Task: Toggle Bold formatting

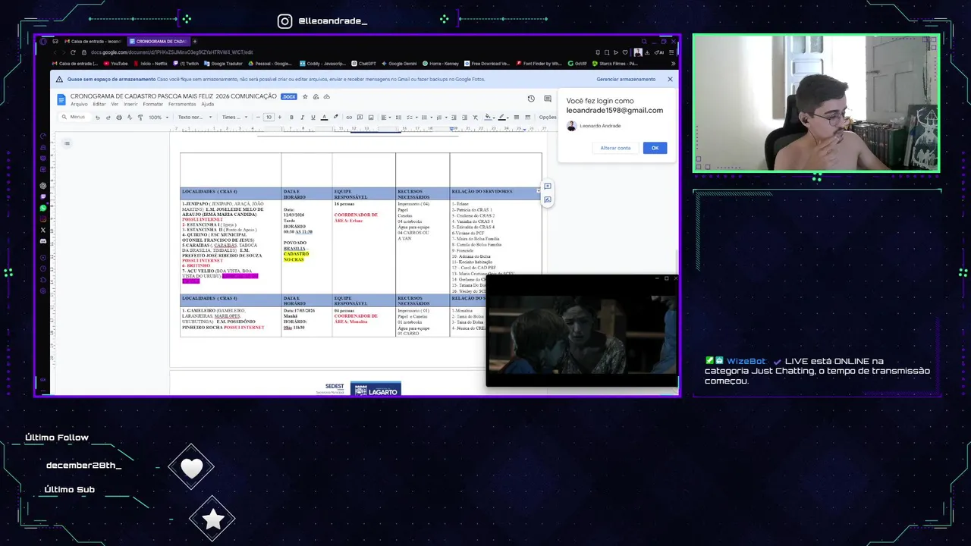Action: pyautogui.click(x=291, y=117)
